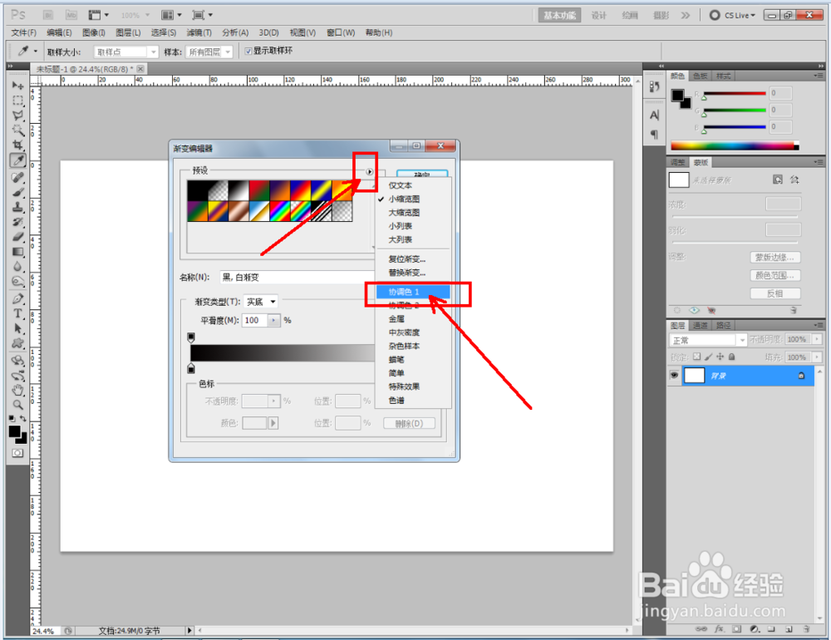This screenshot has width=831, height=640.
Task: Toggle the Show Sampling Ring checkbox
Action: coord(248,51)
